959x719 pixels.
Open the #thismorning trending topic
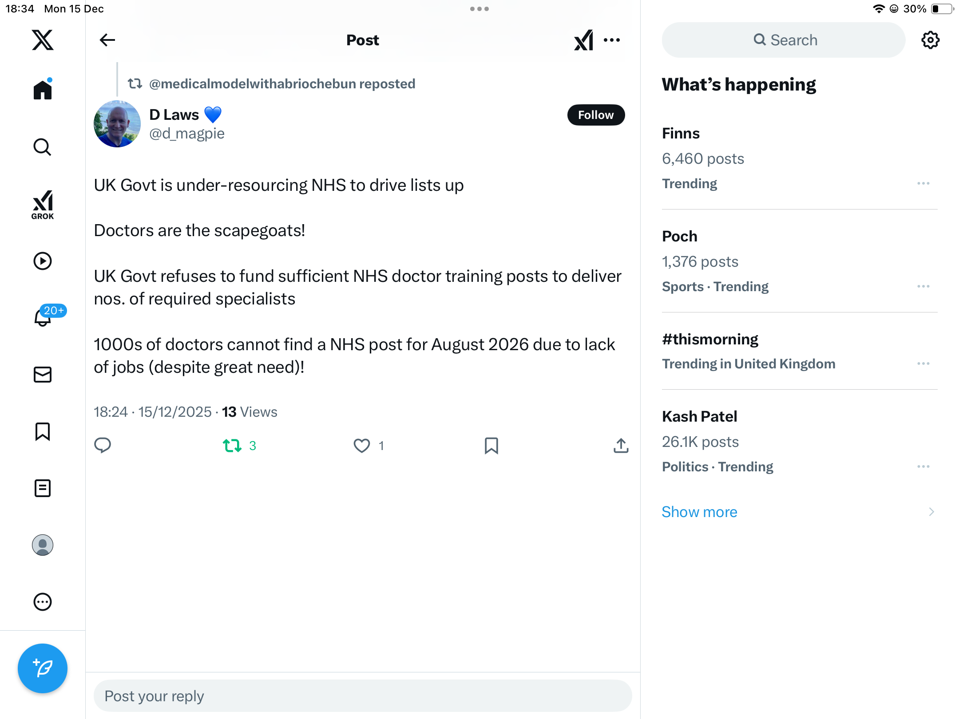(710, 340)
